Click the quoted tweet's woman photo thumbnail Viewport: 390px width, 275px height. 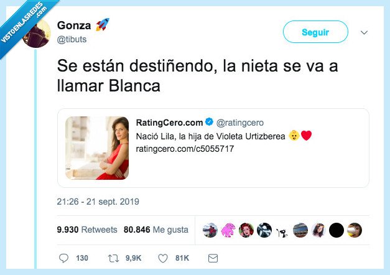coord(96,148)
